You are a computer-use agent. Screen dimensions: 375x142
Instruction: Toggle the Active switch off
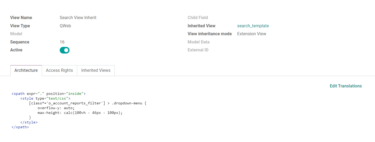tap(64, 50)
